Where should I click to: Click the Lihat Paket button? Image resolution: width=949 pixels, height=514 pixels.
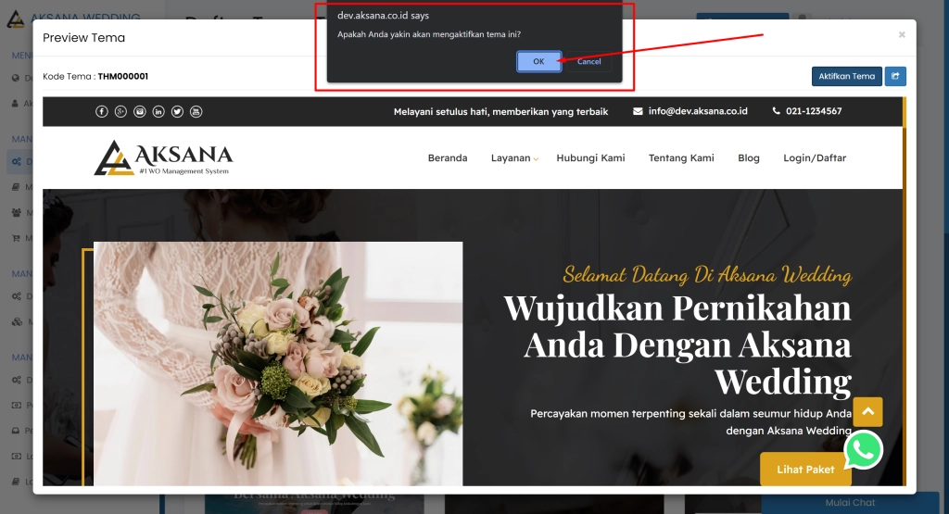coord(805,470)
